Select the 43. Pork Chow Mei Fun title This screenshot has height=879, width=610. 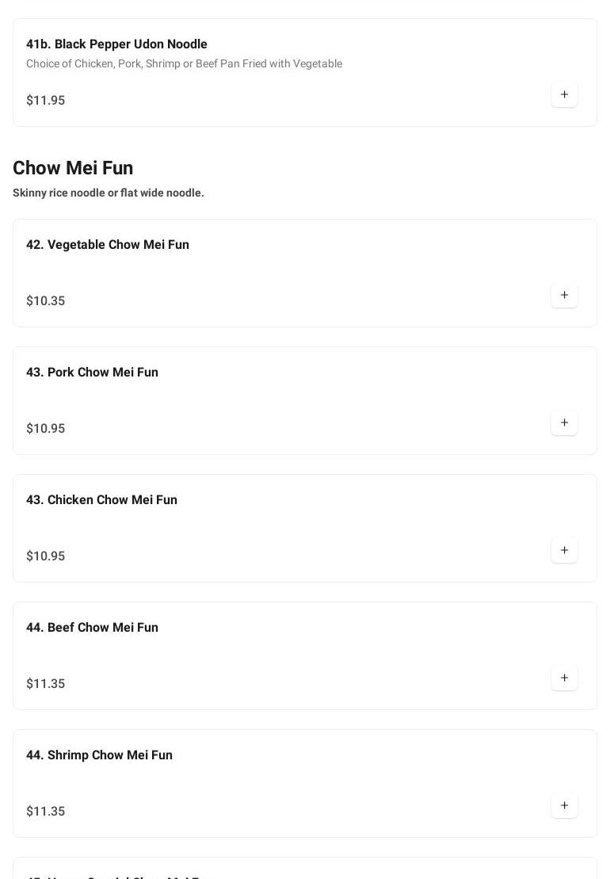coord(92,373)
